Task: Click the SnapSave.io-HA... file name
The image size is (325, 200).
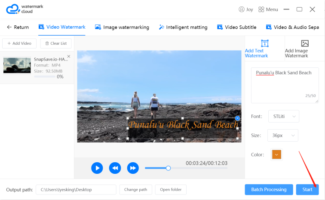Action: (x=51, y=59)
